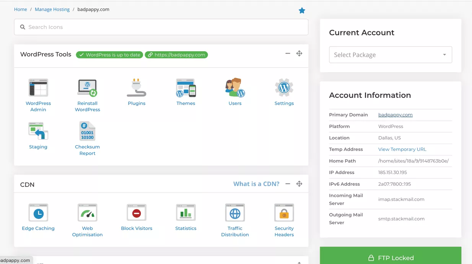This screenshot has width=472, height=264.
Task: Move CDN panel using arrows icon
Action: coord(299,184)
